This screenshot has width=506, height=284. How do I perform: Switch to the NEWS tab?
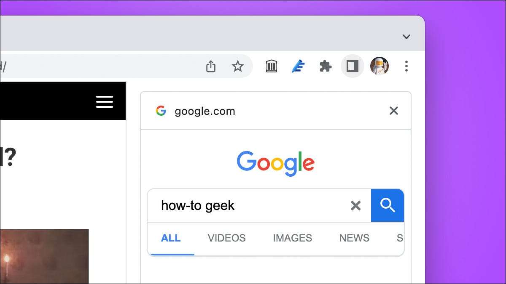[354, 238]
